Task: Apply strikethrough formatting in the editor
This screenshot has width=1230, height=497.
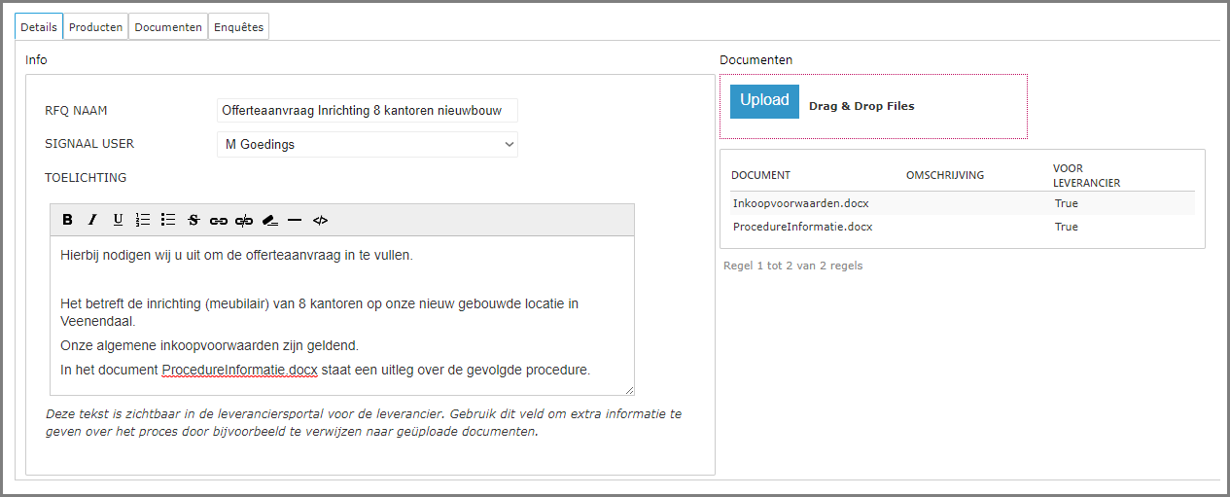Action: (x=193, y=220)
